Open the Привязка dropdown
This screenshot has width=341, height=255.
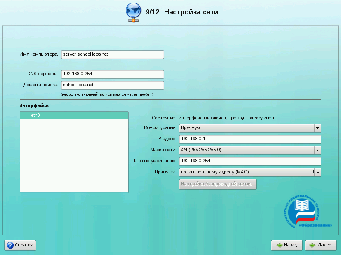[250, 172]
